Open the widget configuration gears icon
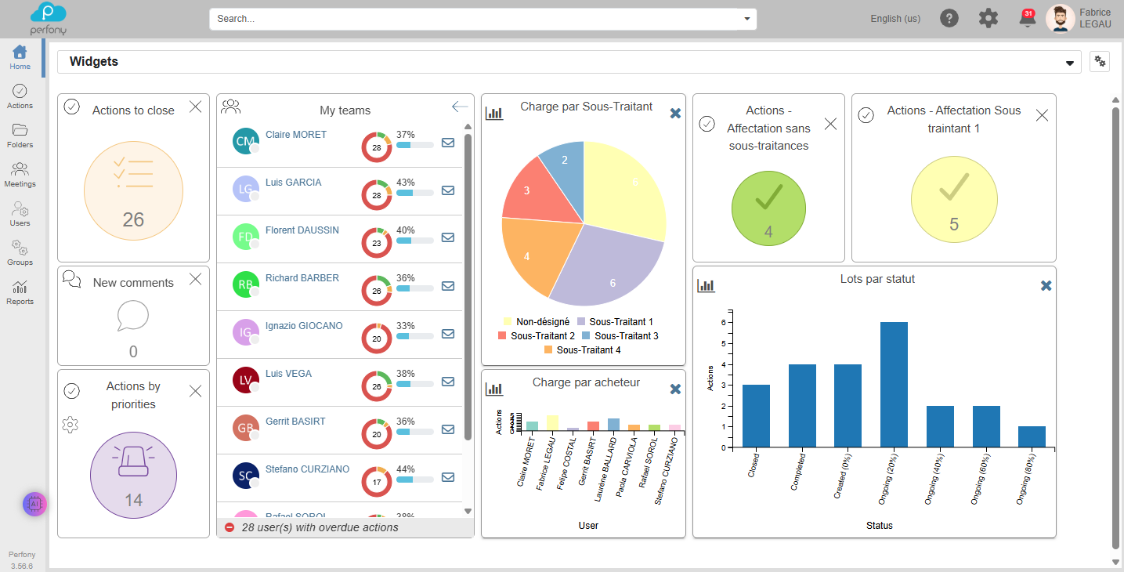The image size is (1124, 572). [x=1100, y=62]
